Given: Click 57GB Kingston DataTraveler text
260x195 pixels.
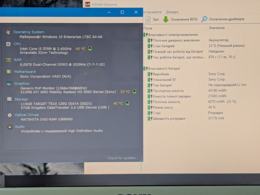Looking at the screenshot, I should pyautogui.click(x=65, y=107).
